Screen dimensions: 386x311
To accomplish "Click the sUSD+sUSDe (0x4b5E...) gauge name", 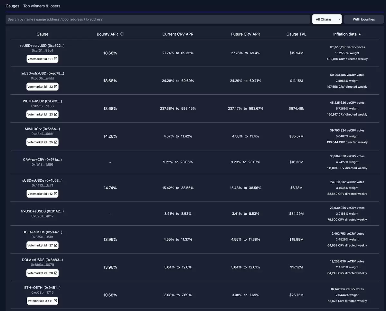I will tap(42, 180).
